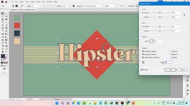190x106 pixels.
Task: Select the Hand tool
Action: click(x=3, y=52)
